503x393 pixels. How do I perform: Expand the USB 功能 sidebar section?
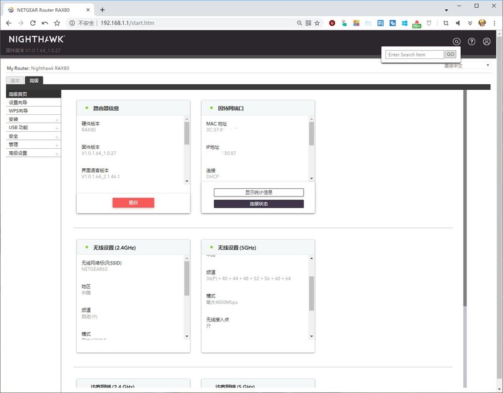click(x=33, y=127)
